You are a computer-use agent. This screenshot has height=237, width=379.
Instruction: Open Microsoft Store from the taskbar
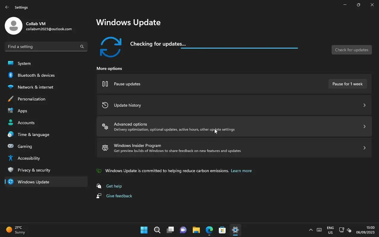pyautogui.click(x=222, y=230)
